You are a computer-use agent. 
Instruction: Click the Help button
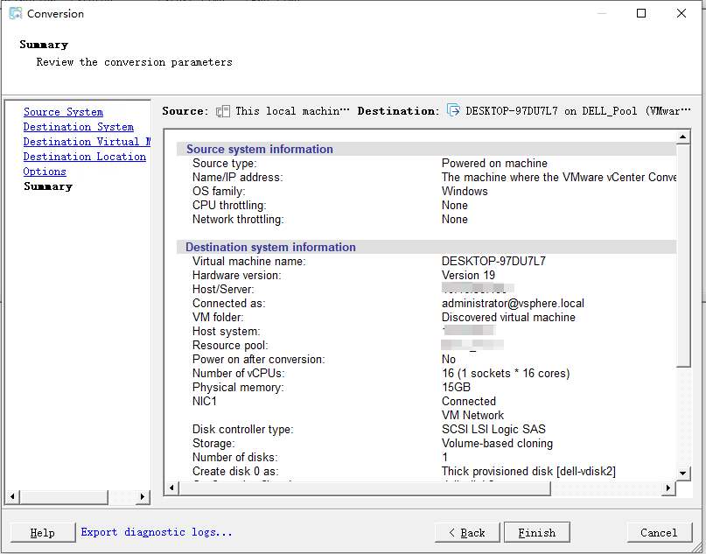pos(43,532)
